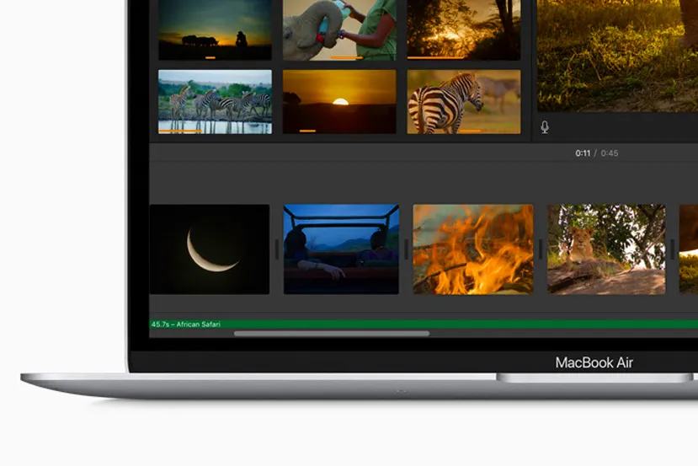The height and width of the screenshot is (466, 698).
Task: Click the lion on rock timeline clip
Action: [606, 249]
